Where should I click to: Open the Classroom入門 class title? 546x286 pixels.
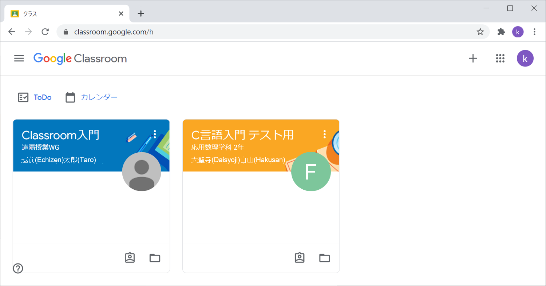(x=60, y=135)
